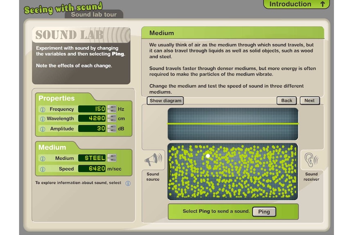Open the Sound lab tour tab
353x235 pixels.
94,14
